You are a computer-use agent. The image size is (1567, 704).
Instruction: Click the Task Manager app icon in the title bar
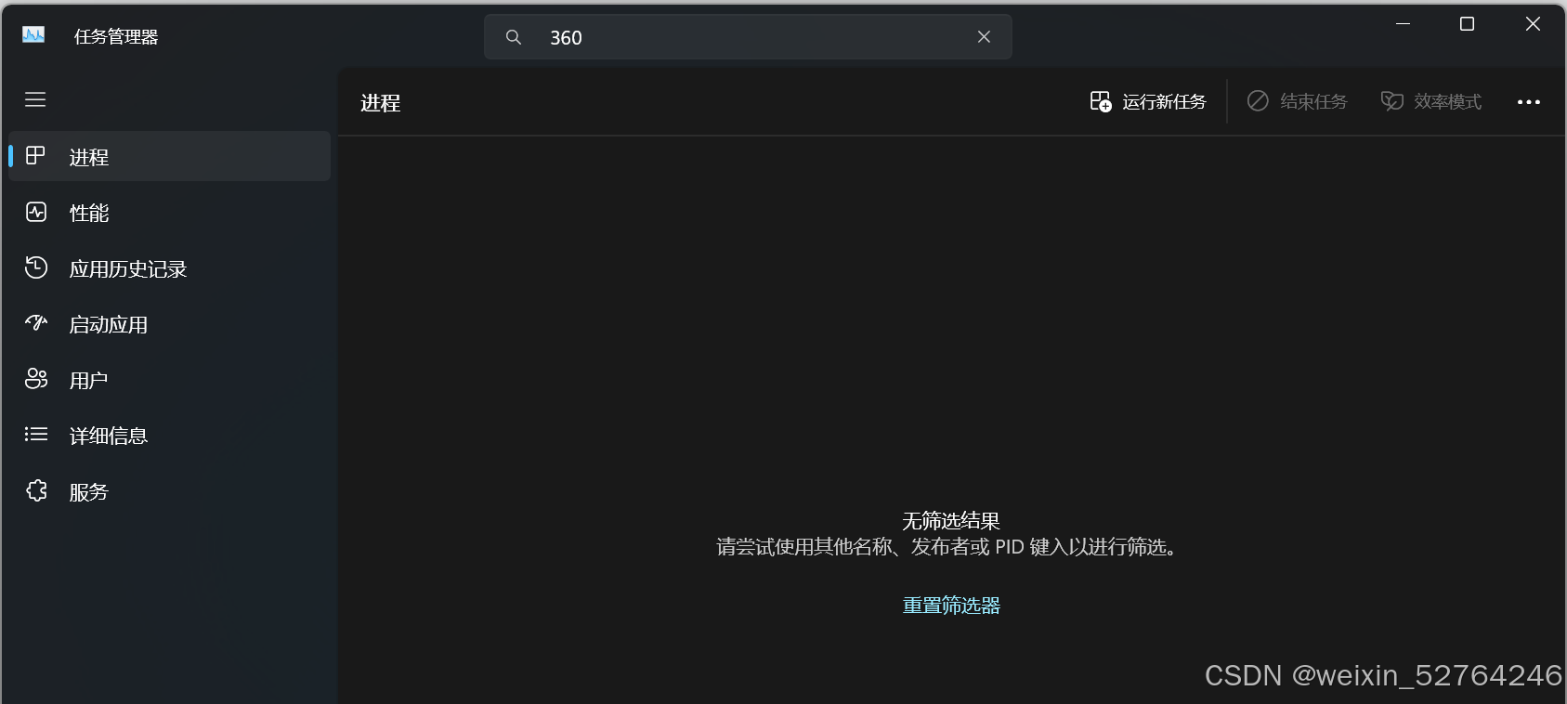[x=33, y=34]
